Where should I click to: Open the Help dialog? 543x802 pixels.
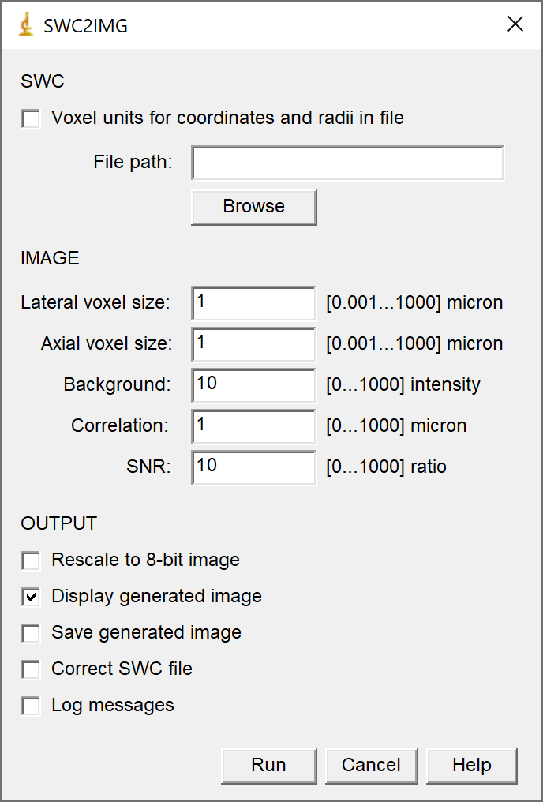coord(471,765)
